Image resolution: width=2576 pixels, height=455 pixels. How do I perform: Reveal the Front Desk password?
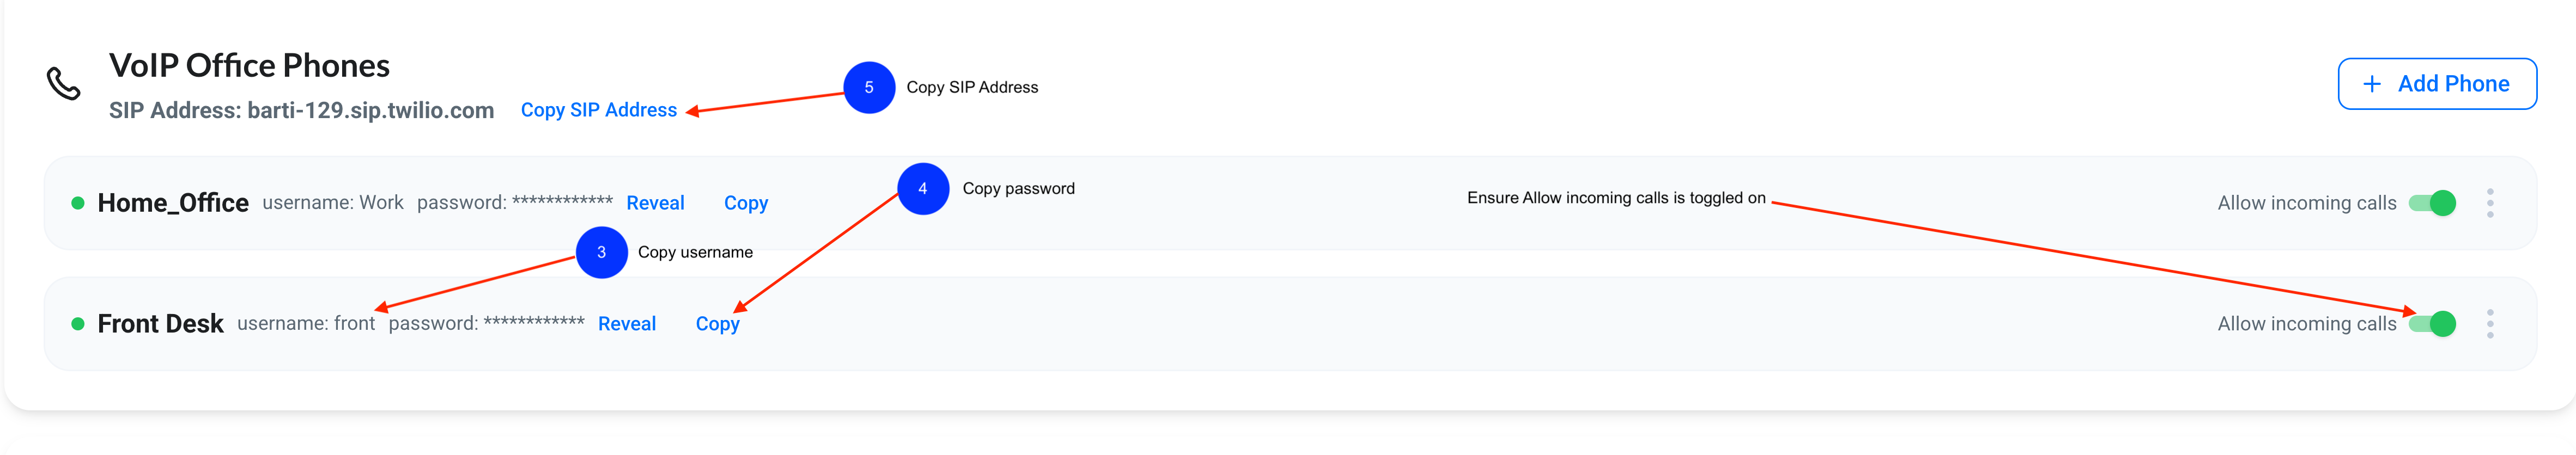click(627, 324)
